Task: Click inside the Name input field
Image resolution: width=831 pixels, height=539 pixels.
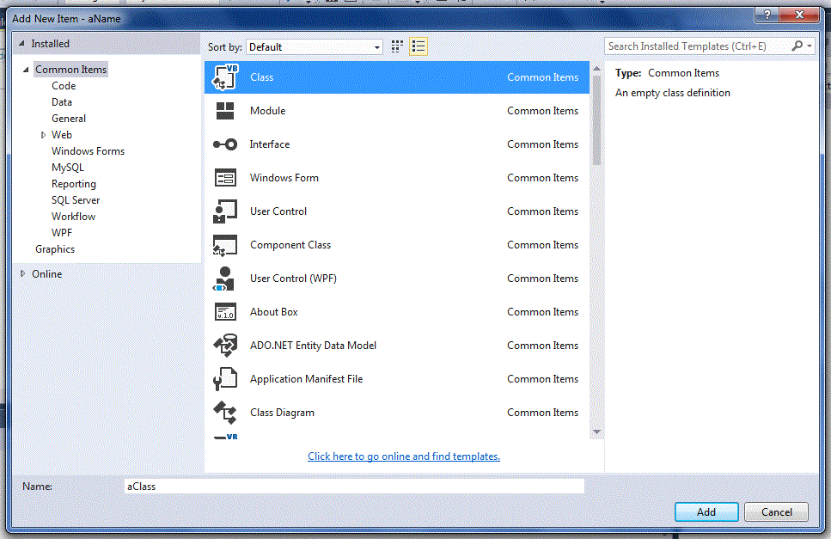Action: click(x=354, y=486)
